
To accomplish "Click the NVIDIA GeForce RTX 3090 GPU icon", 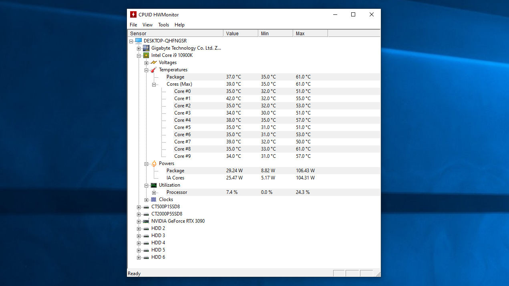I will 146,221.
